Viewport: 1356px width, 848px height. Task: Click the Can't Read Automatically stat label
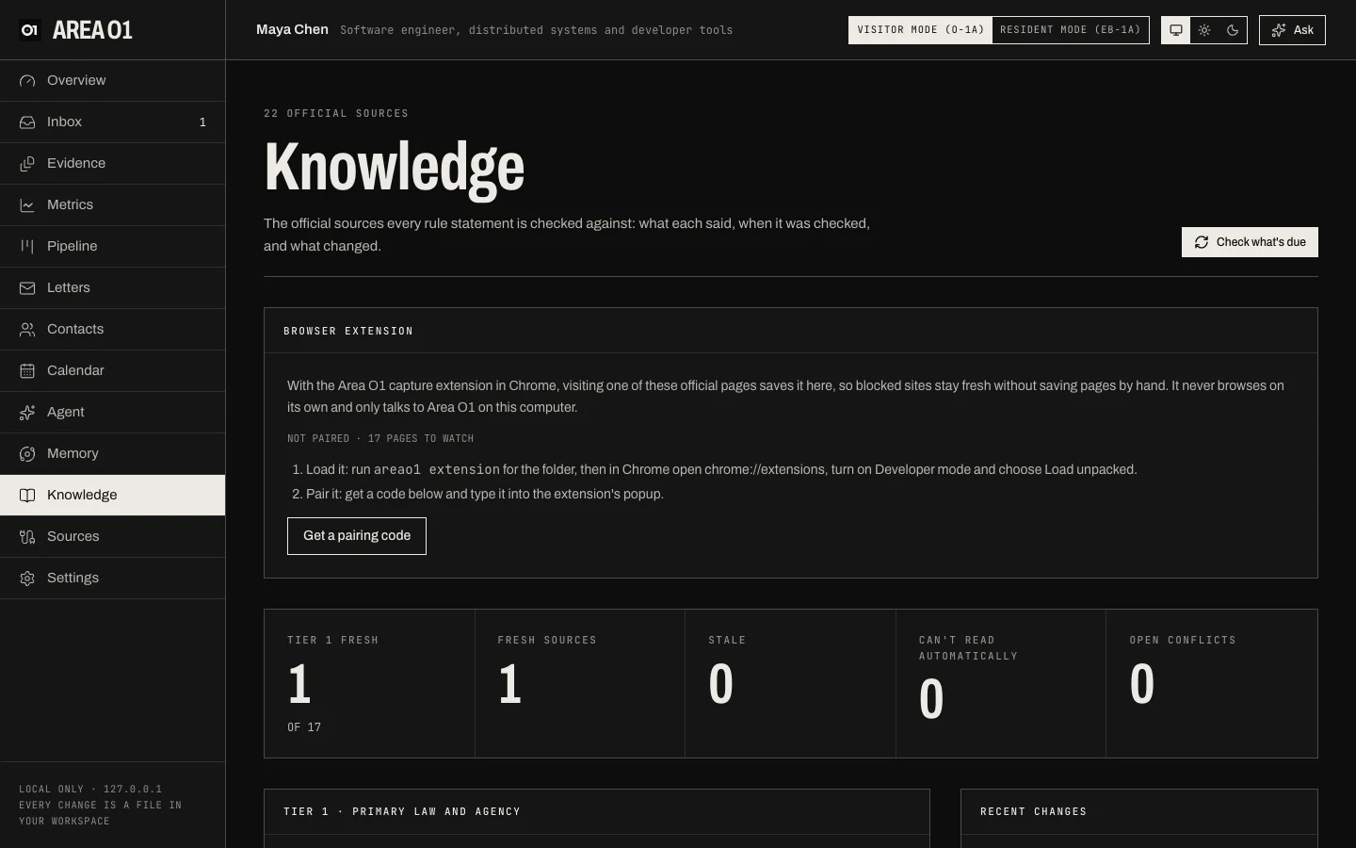968,648
